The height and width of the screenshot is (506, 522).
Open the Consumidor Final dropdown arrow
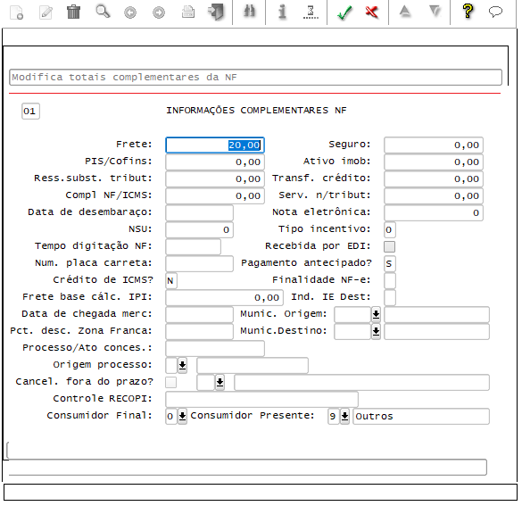click(182, 416)
